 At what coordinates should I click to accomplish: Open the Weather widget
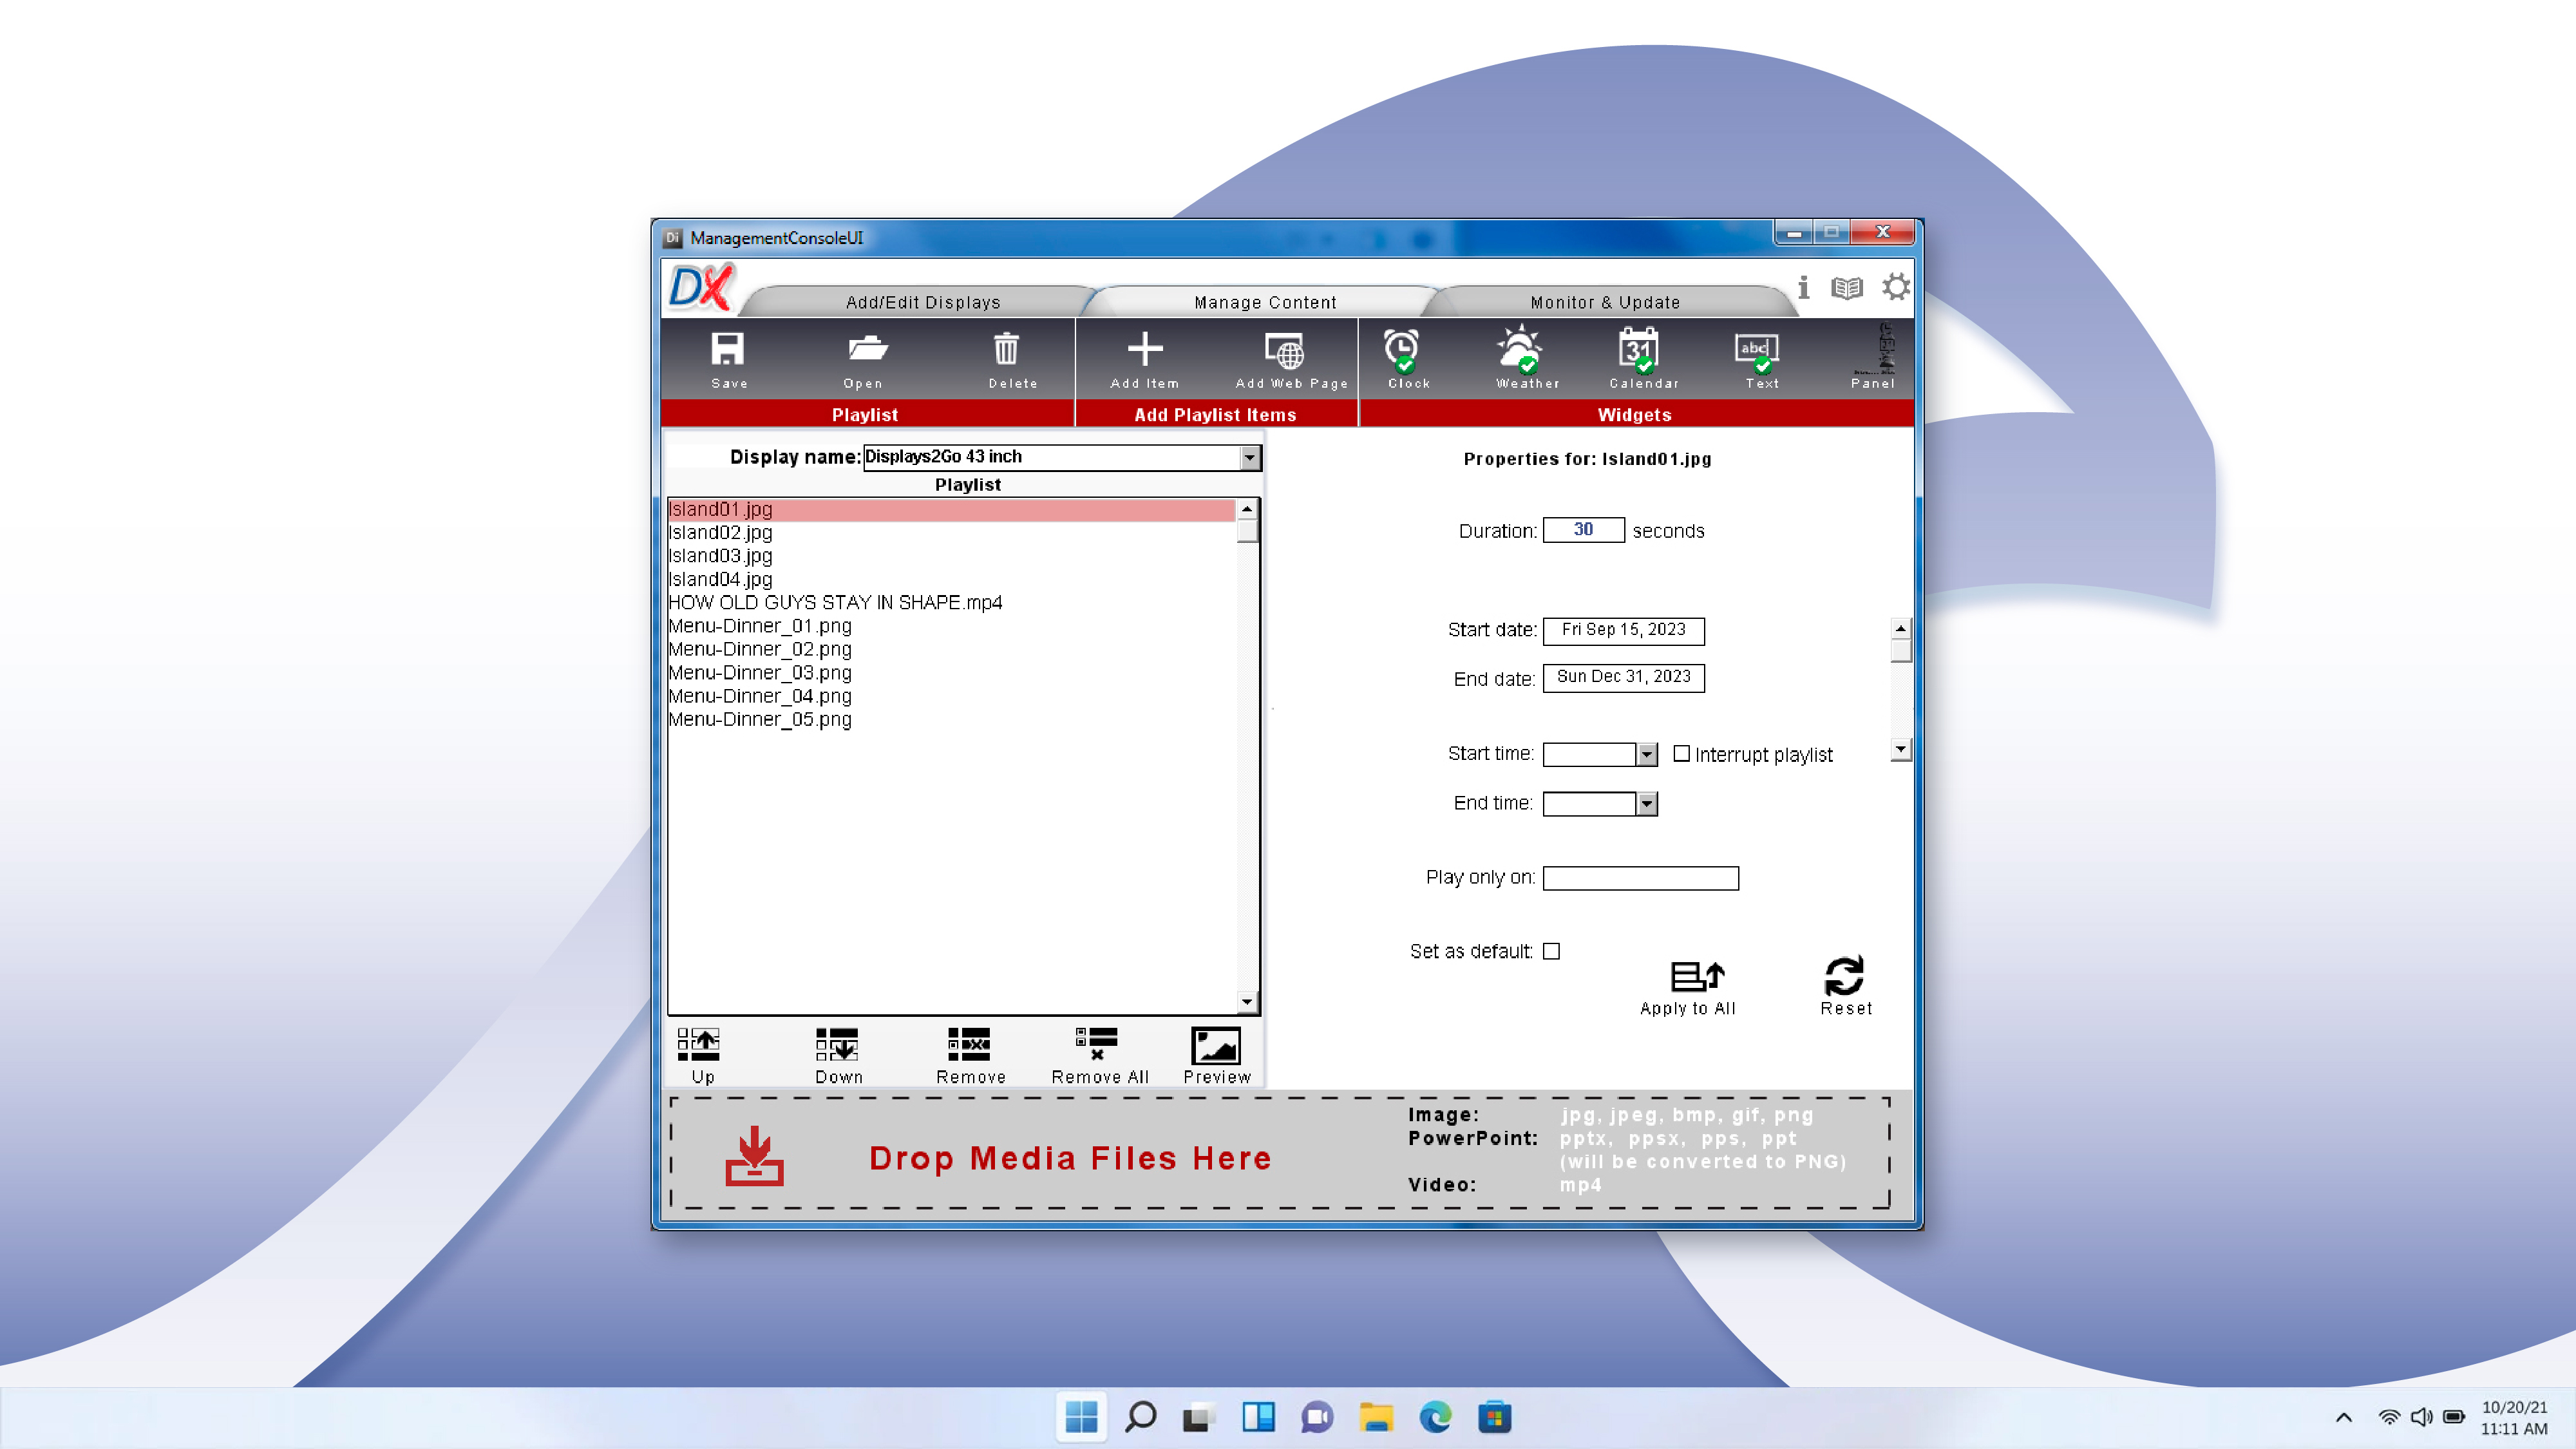(x=1521, y=351)
